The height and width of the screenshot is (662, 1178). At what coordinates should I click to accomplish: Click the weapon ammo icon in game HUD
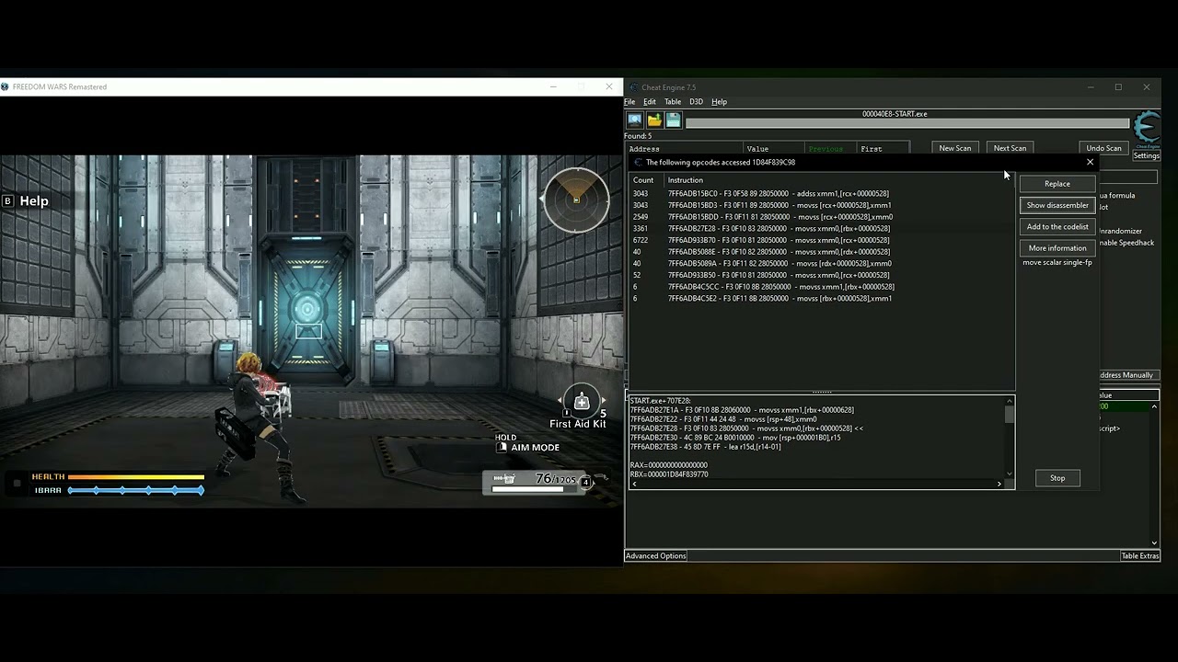click(x=504, y=479)
